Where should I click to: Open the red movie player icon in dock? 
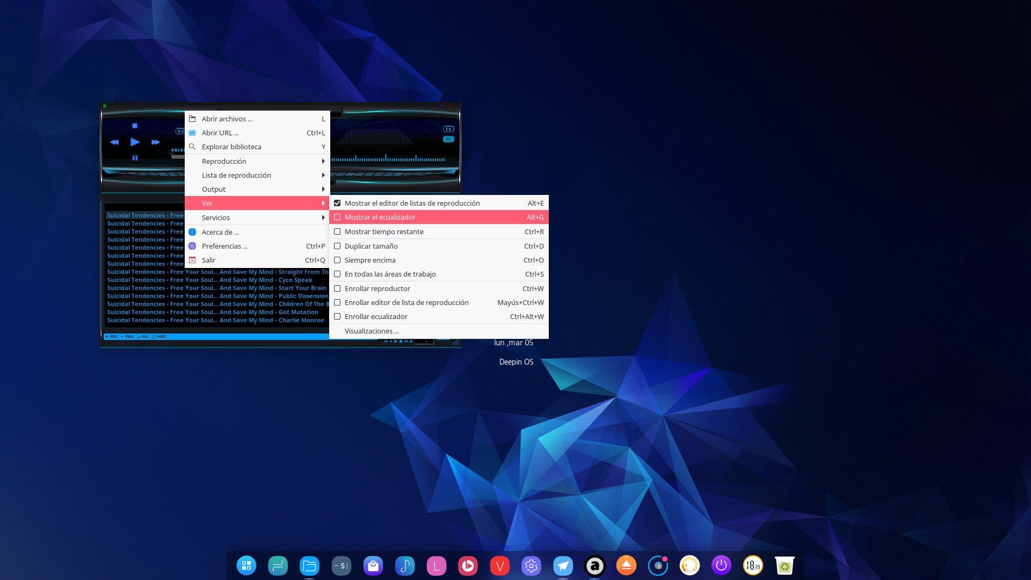[468, 565]
